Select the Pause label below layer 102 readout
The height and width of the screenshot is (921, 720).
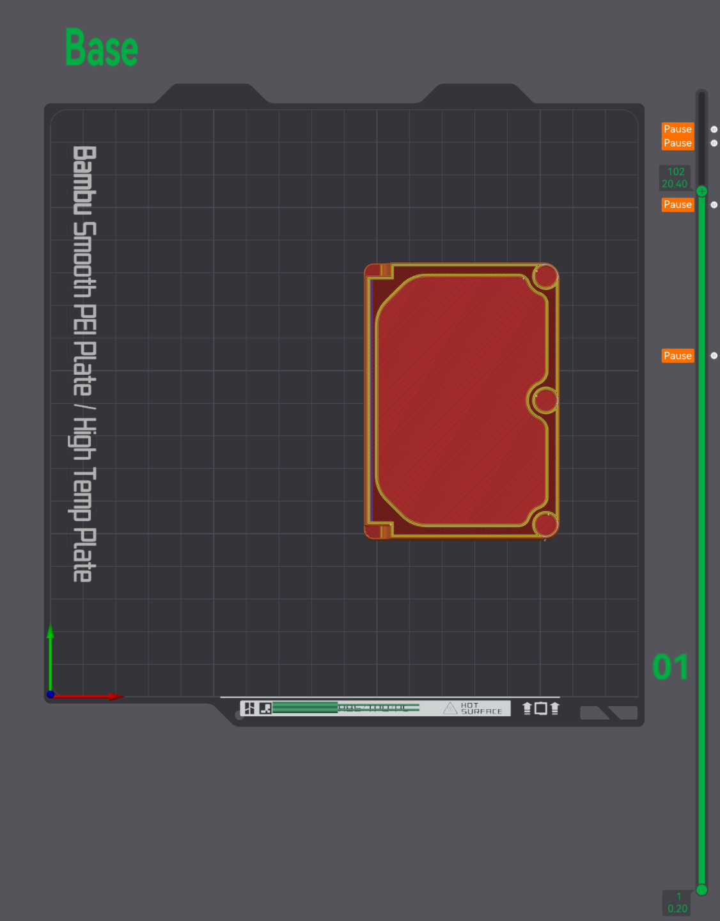coord(678,205)
